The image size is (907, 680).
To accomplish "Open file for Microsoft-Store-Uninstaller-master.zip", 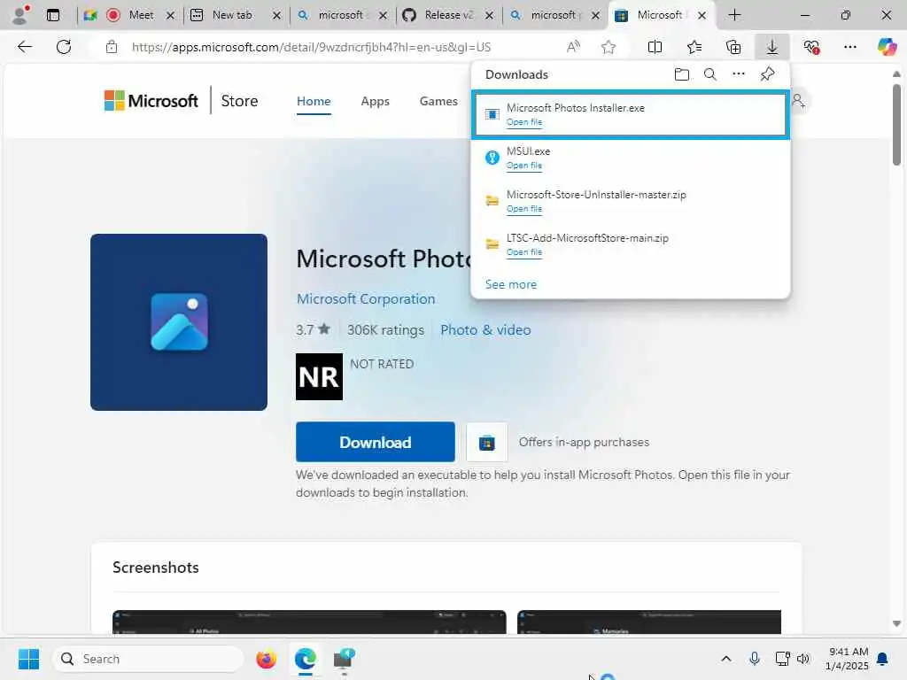I will point(524,209).
